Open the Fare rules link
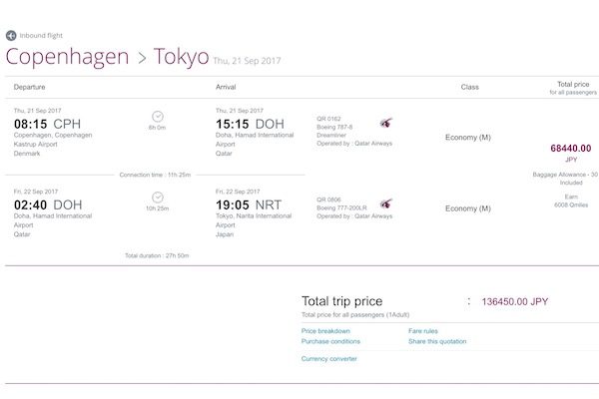Viewport: 599px width, 399px height. pos(423,331)
